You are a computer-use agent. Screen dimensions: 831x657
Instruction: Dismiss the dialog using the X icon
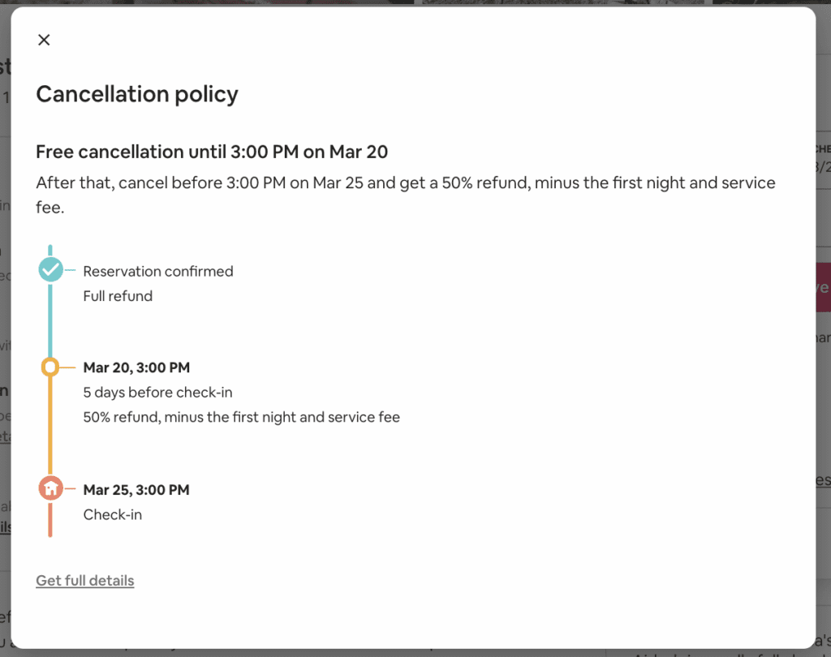pos(44,39)
